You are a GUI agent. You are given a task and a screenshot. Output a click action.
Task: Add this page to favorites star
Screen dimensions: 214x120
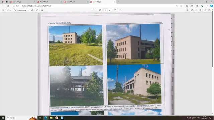[181, 6]
